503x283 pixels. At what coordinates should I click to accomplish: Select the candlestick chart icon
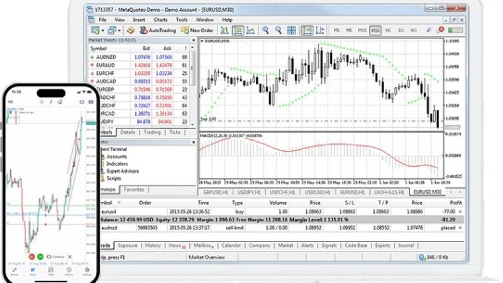click(238, 30)
